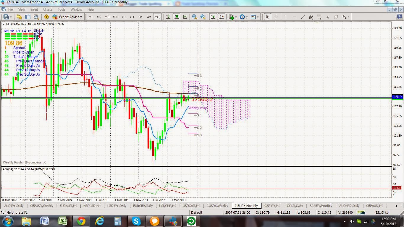The image size is (404, 227).
Task: Select the M1 timeframe
Action: tap(91, 17)
